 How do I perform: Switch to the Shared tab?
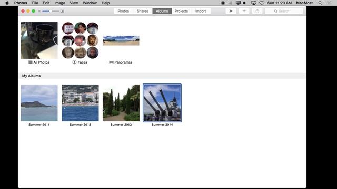point(143,11)
